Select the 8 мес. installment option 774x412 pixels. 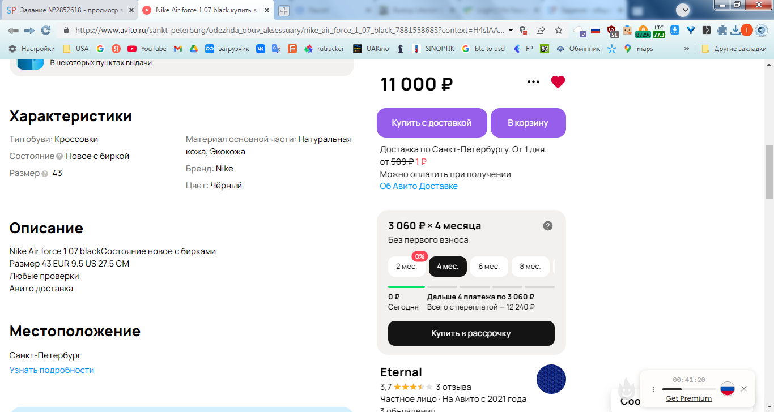[x=530, y=267]
